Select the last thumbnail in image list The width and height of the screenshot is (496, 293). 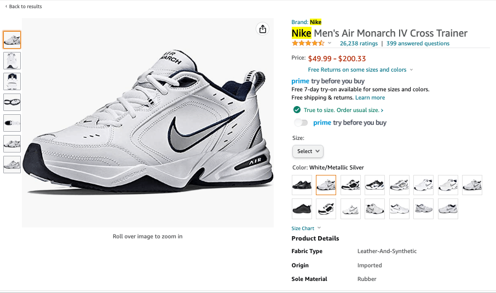pyautogui.click(x=12, y=165)
